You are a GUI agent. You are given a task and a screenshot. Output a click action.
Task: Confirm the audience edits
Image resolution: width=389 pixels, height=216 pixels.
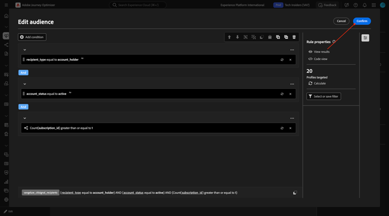[x=362, y=21]
